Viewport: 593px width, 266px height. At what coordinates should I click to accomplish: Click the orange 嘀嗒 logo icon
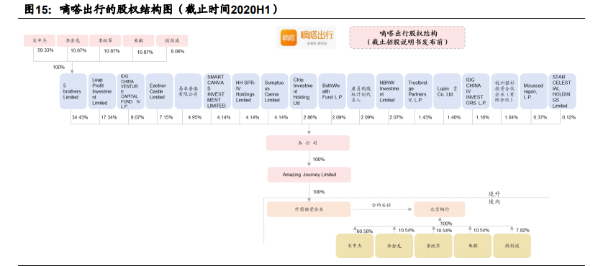tap(289, 38)
